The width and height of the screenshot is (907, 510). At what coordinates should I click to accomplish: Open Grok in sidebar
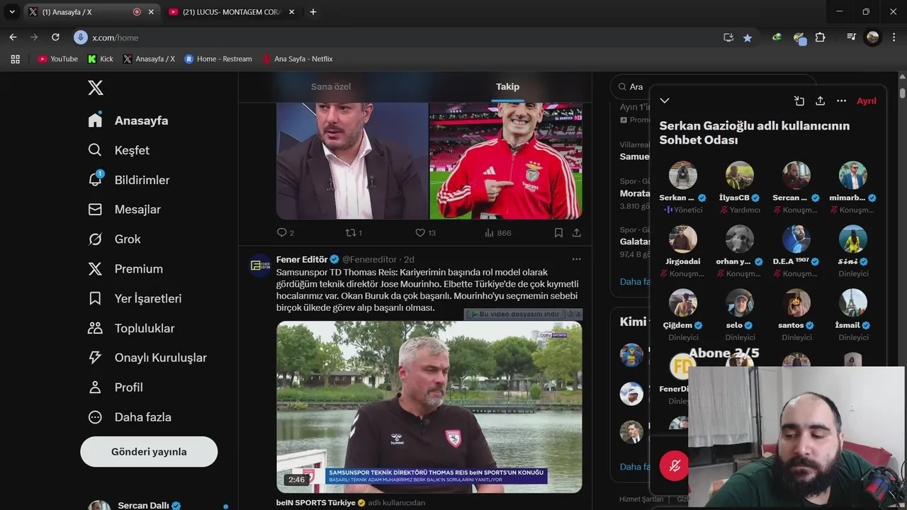pyautogui.click(x=114, y=239)
